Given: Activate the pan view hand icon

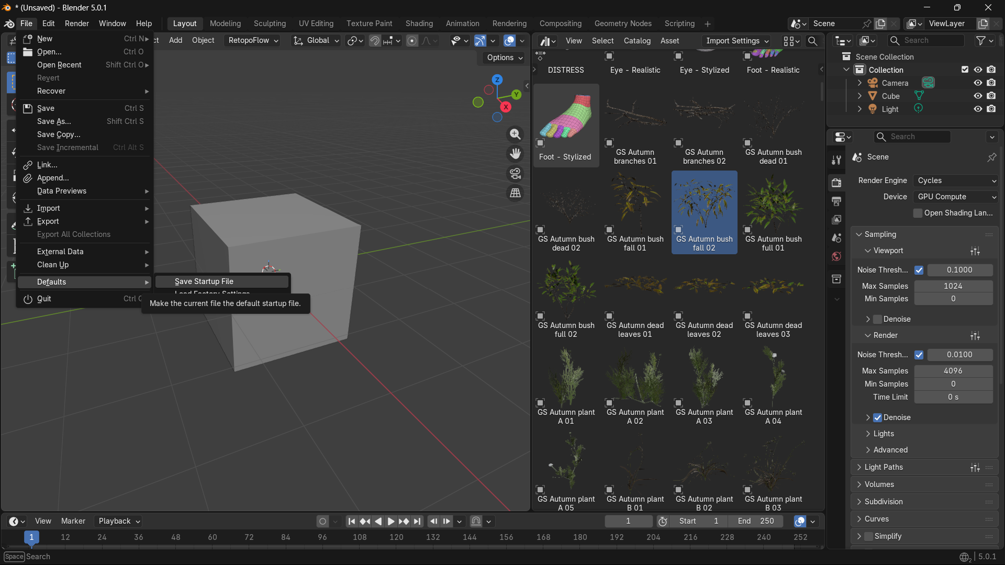Looking at the screenshot, I should pos(516,154).
